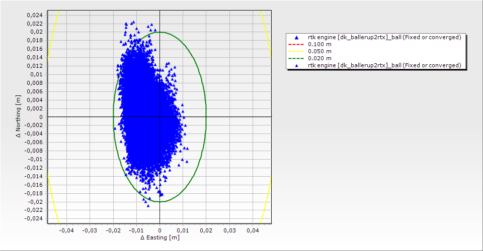Click the 0,02 label on the easting axis
The image size is (483, 251).
[206, 230]
